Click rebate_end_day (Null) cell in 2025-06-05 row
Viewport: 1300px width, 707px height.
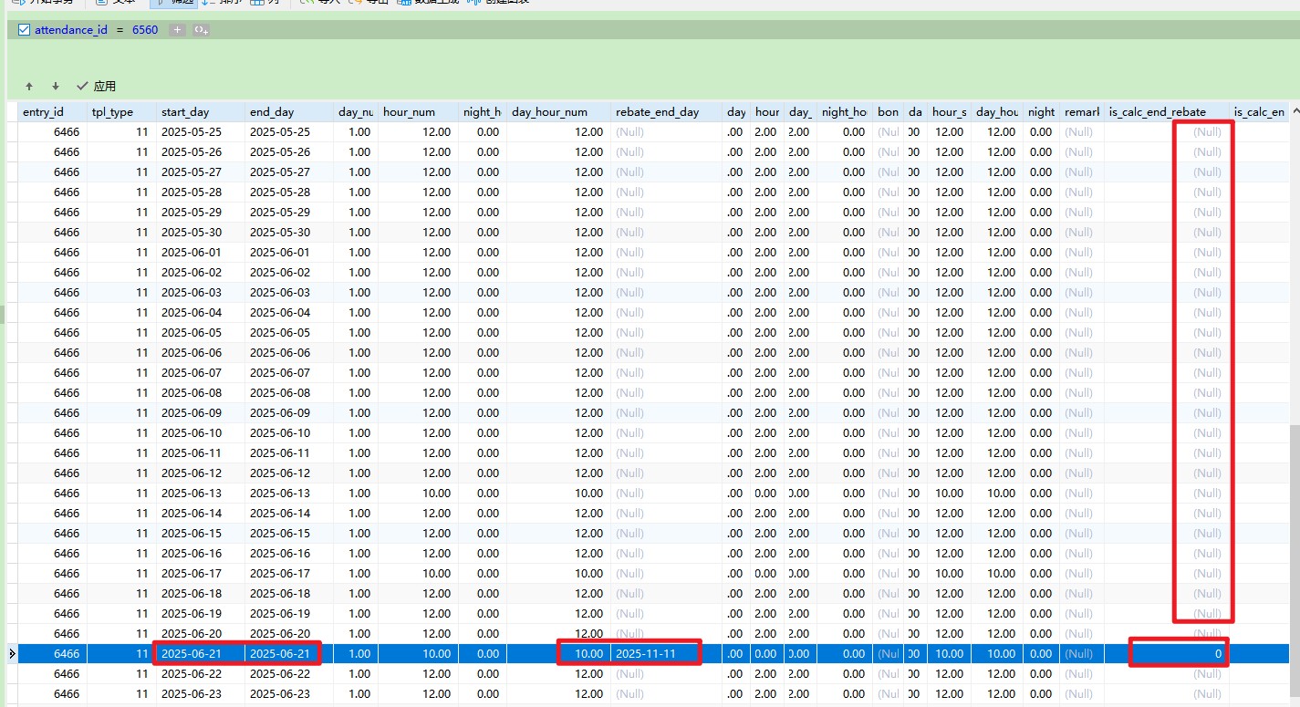pos(667,332)
